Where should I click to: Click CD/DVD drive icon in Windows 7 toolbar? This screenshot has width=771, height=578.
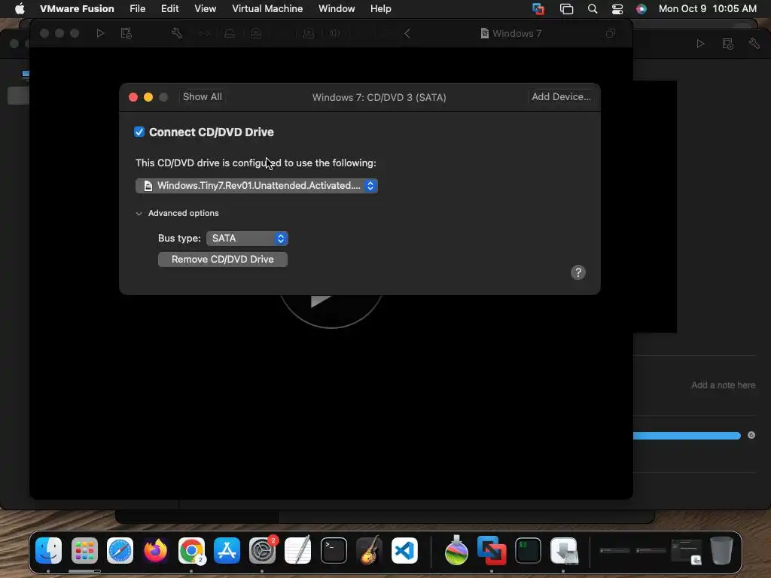[x=256, y=33]
